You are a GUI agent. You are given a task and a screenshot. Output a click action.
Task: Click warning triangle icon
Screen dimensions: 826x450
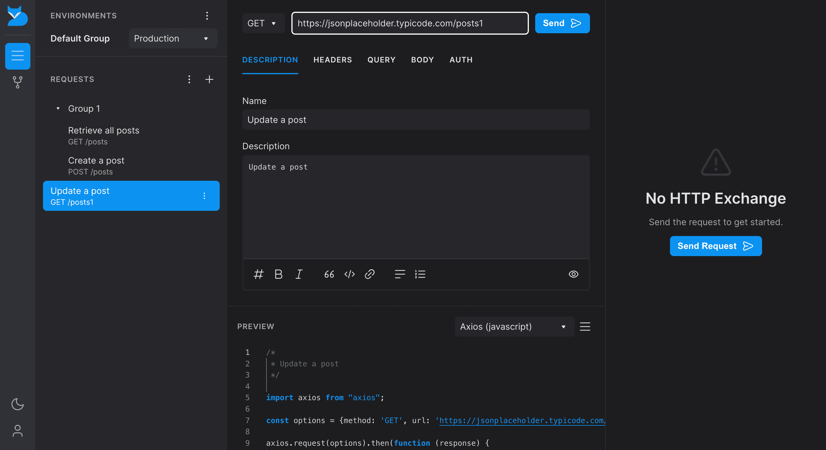tap(715, 162)
